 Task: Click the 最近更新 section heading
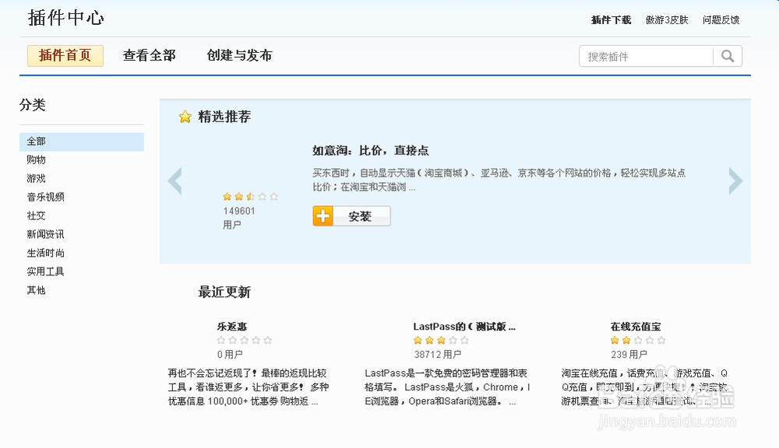tap(224, 292)
